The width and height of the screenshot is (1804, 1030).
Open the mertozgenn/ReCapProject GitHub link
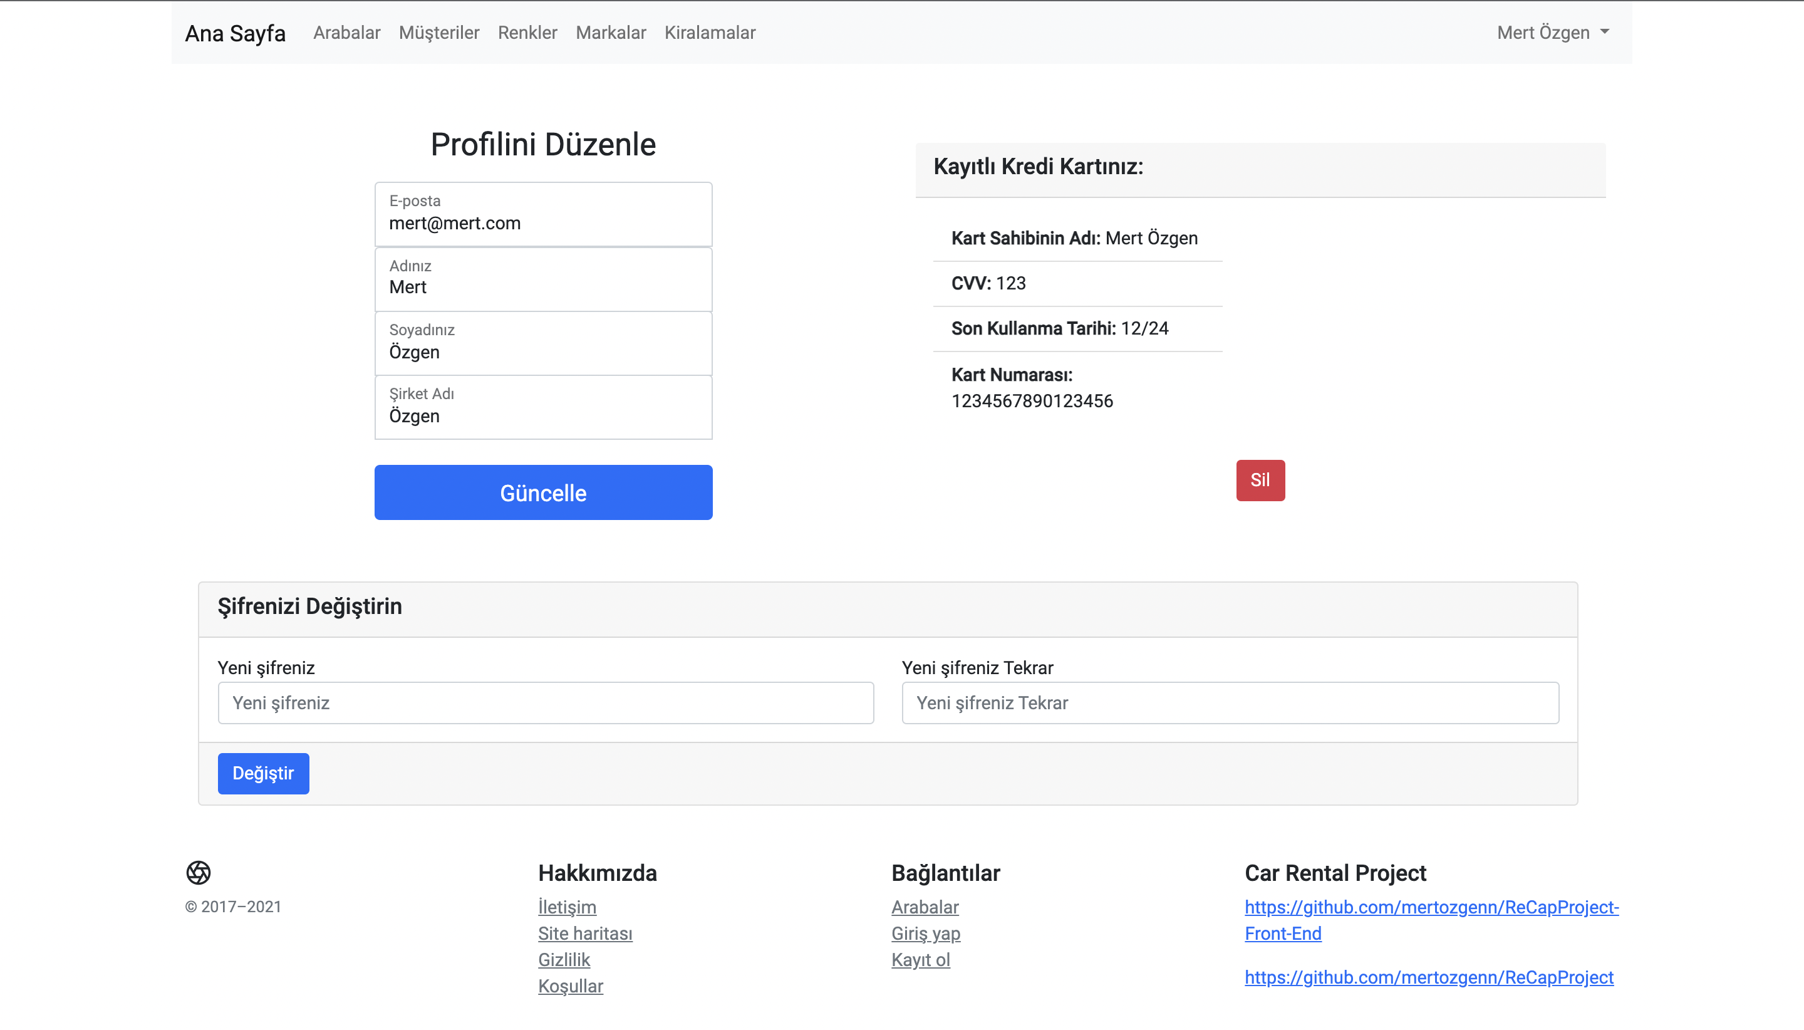click(x=1429, y=977)
